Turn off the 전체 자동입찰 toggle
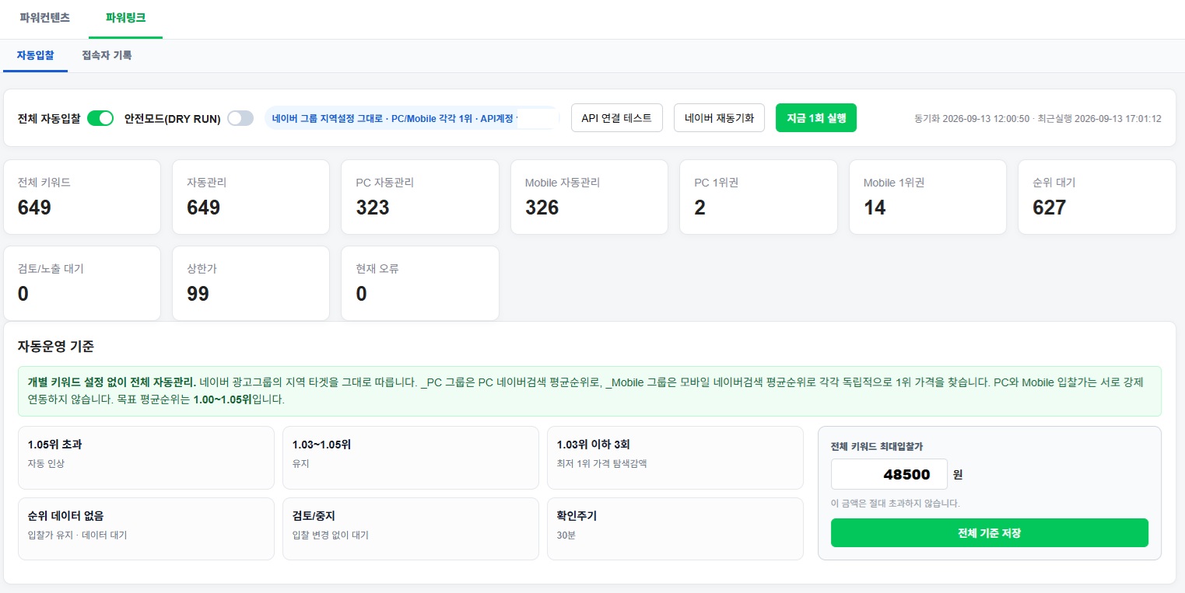Screen dimensions: 1185x593 pyautogui.click(x=100, y=118)
